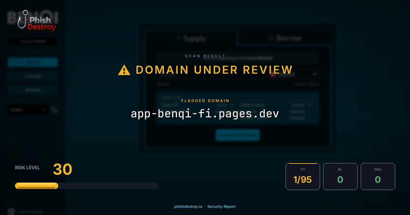
Task: Select the flagged domain app-benqi-fi.pages.dev text
Action: click(205, 113)
